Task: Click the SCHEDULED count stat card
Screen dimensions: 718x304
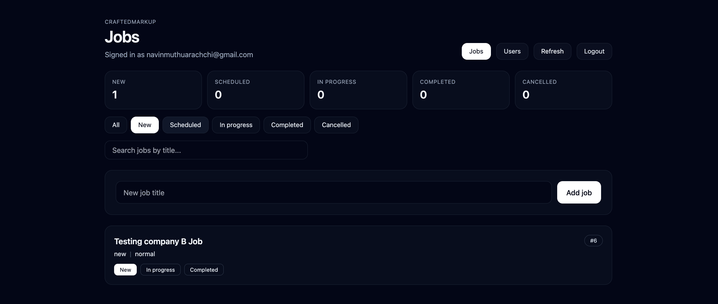Action: (x=256, y=90)
